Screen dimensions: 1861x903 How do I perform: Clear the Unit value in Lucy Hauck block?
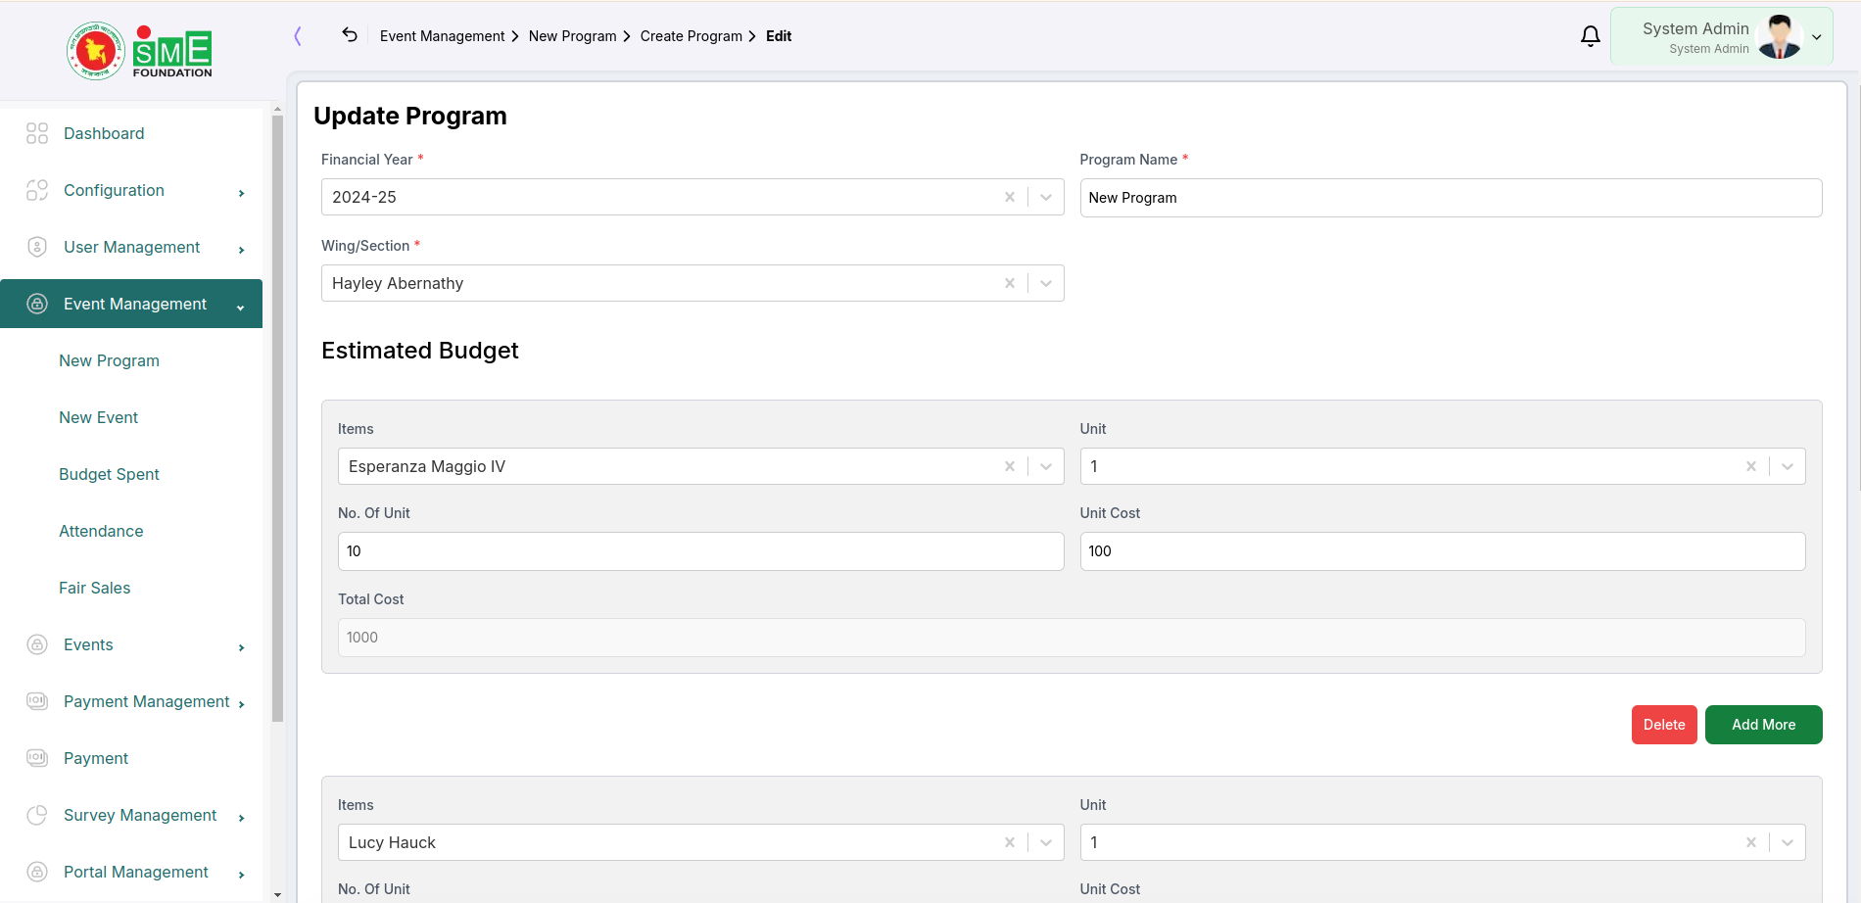[x=1751, y=842]
